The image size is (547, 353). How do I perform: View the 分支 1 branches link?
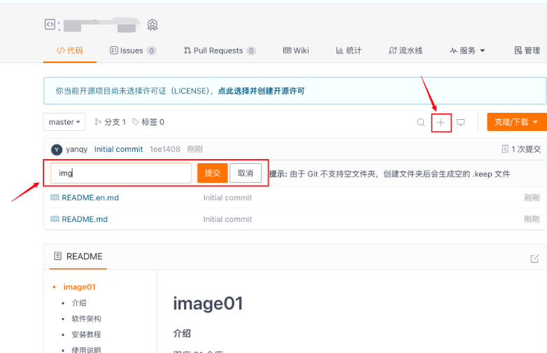111,122
